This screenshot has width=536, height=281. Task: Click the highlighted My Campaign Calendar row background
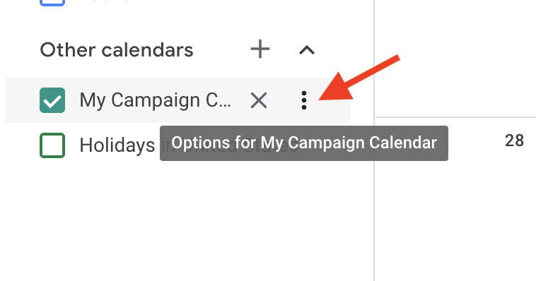(x=178, y=100)
